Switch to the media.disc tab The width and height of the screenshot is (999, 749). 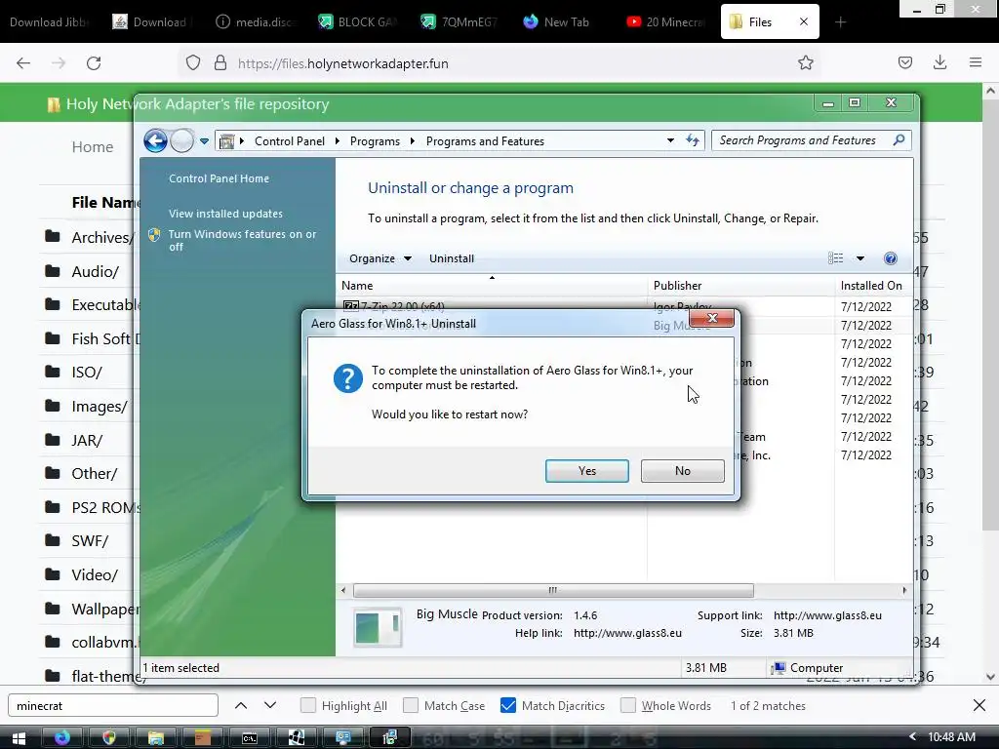(x=256, y=21)
